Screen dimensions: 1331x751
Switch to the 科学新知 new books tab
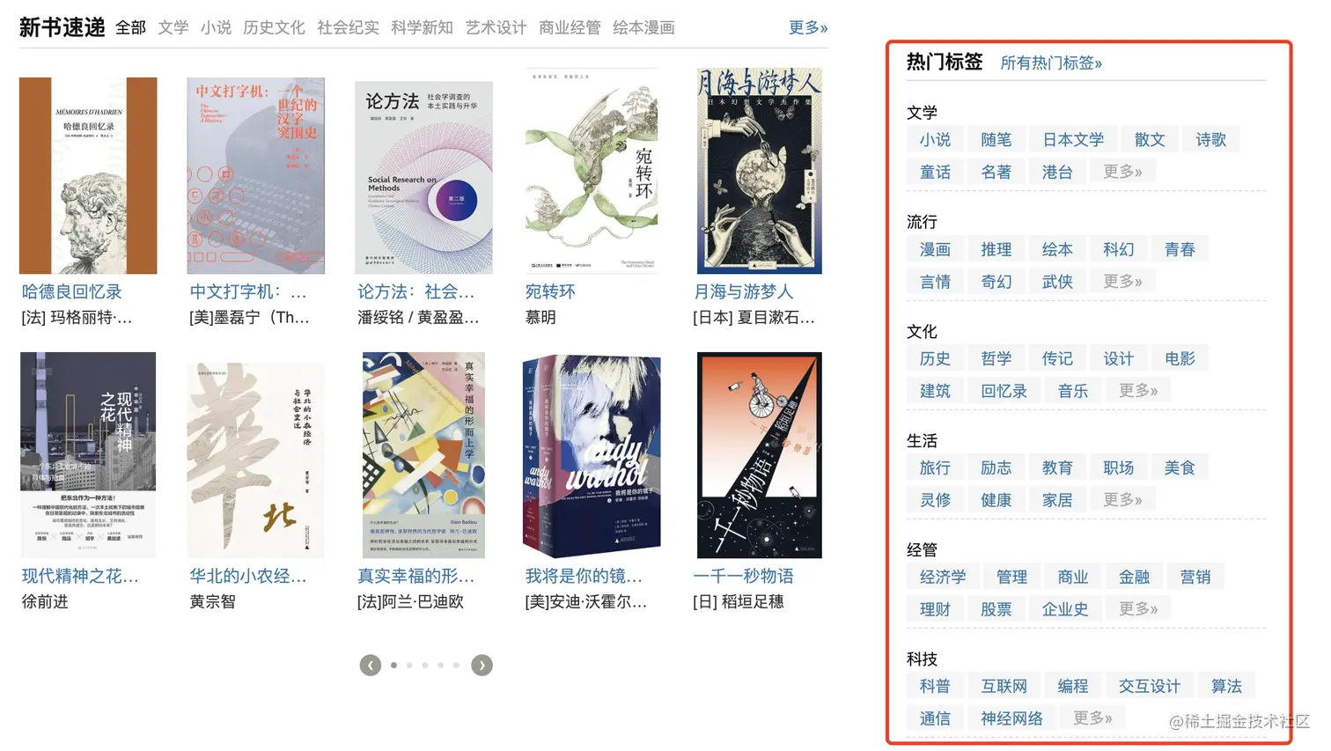tap(422, 27)
